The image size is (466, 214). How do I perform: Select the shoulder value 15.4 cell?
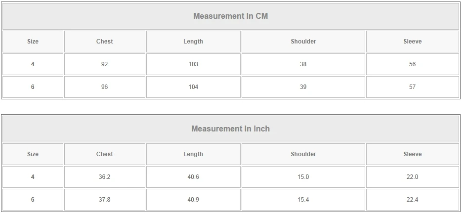tap(303, 200)
